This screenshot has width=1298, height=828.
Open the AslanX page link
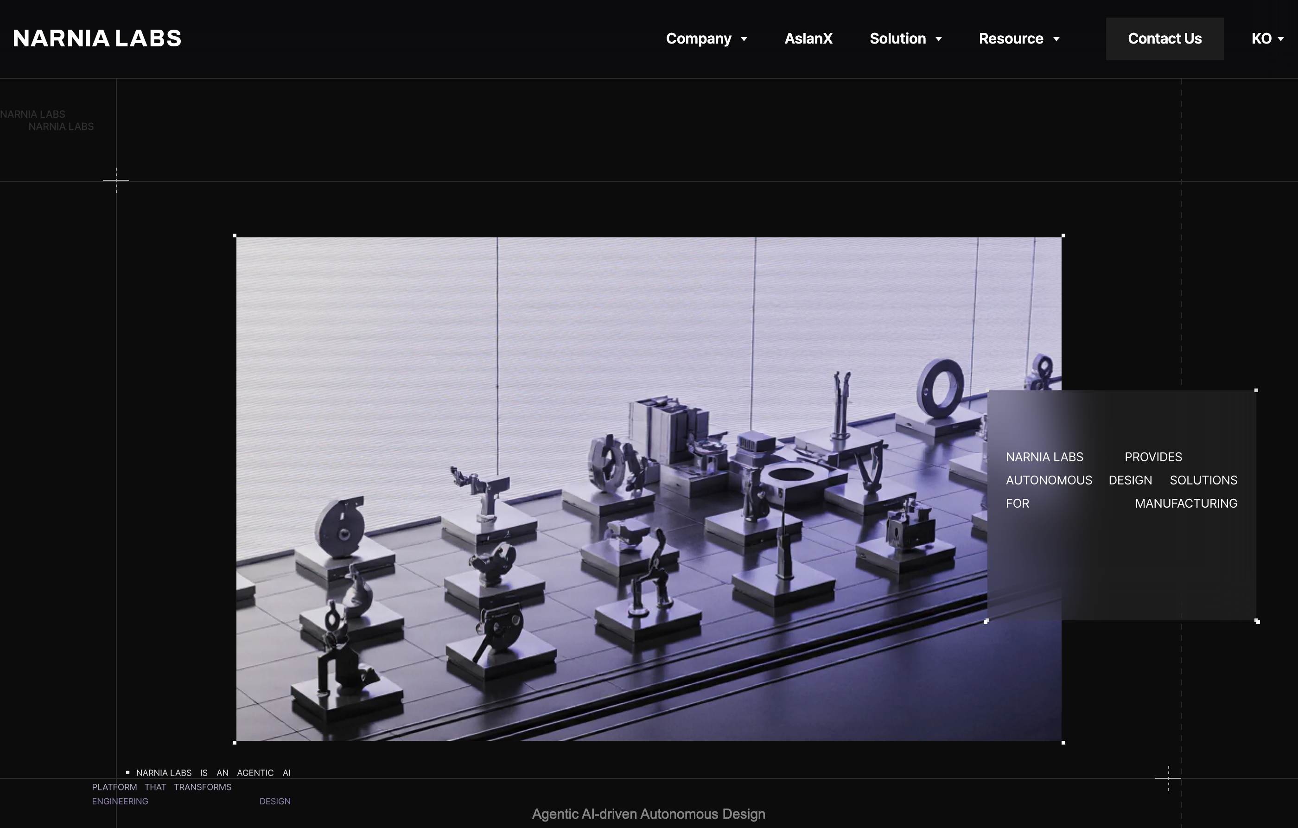808,39
